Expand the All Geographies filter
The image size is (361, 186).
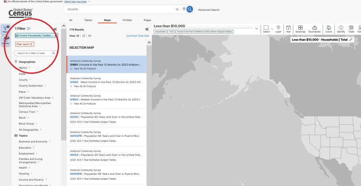pos(41,129)
